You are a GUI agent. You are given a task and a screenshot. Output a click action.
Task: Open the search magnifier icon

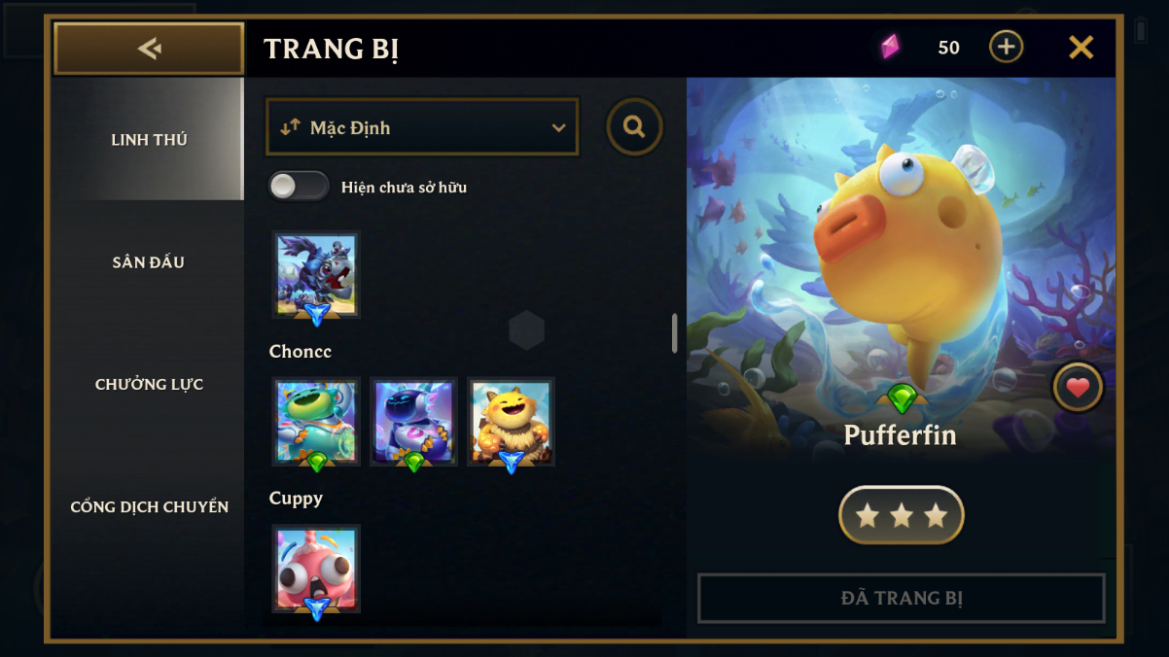click(x=634, y=126)
